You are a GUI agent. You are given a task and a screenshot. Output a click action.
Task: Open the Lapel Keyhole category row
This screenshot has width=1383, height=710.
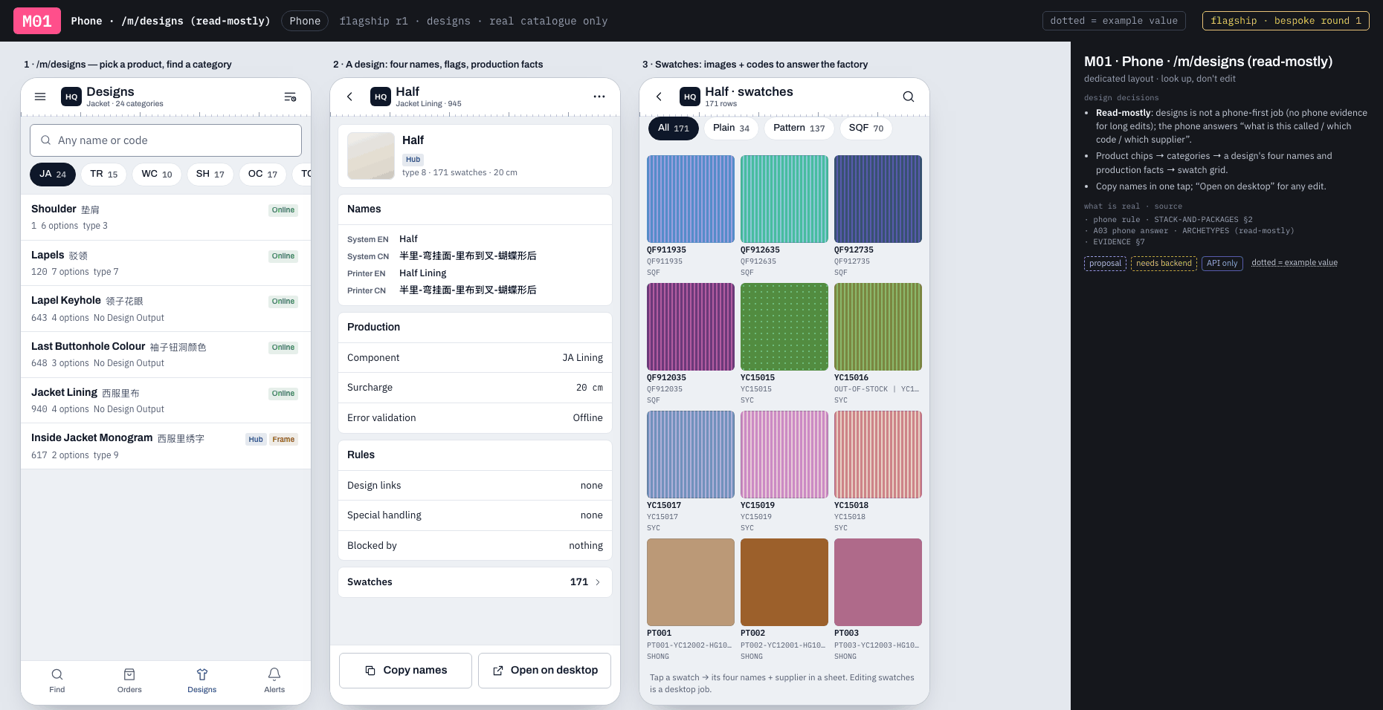166,309
